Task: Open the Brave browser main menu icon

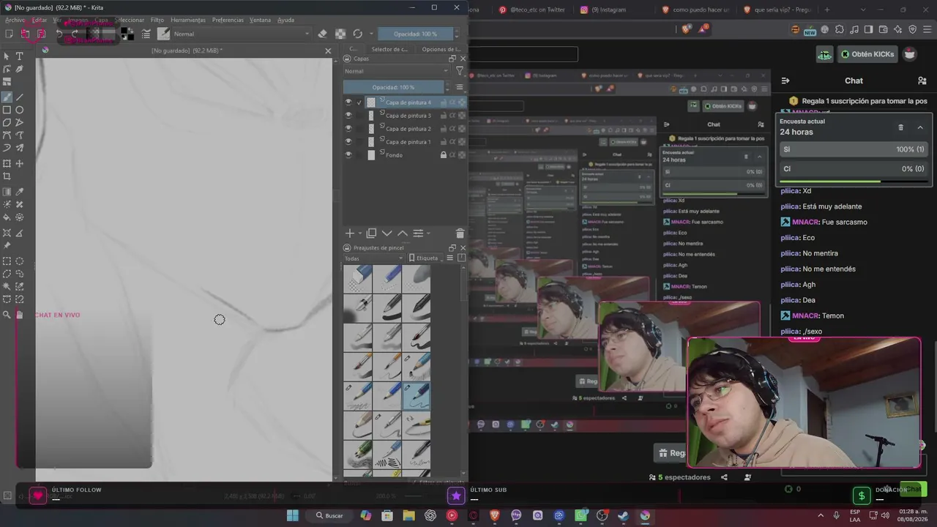Action: 927,29
